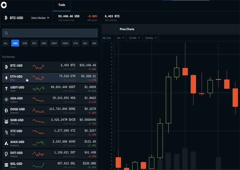This screenshot has height=170, width=240.
Task: Click the Avalanche icon in AVAX-USD row
Action: tap(6, 143)
